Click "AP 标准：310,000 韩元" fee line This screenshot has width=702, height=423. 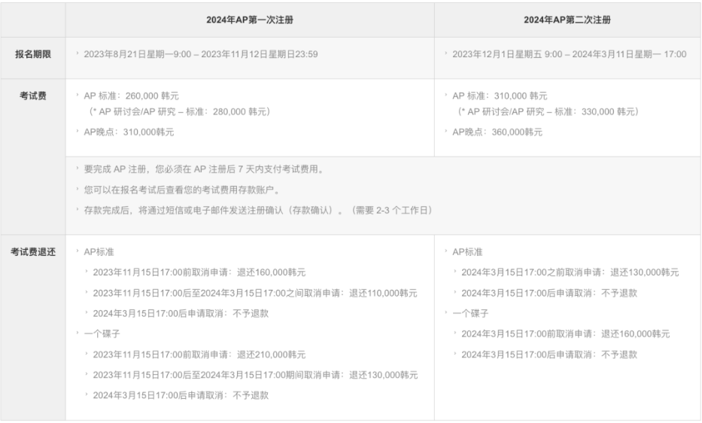coord(500,96)
